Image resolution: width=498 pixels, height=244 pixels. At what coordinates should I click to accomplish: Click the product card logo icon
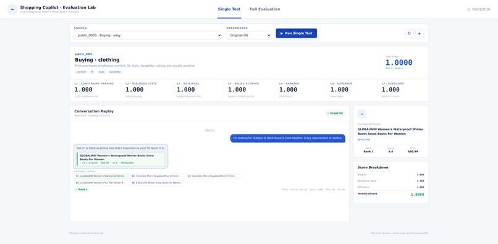362,114
